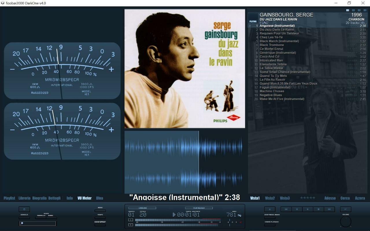Click the Azzera button

pyautogui.click(x=360, y=198)
